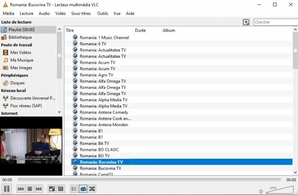The width and height of the screenshot is (298, 195).
Task: Stop playback with the stop button
Action: tap(30, 189)
